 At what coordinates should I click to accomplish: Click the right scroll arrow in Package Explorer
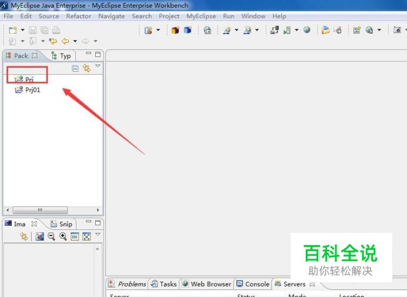pos(98,210)
